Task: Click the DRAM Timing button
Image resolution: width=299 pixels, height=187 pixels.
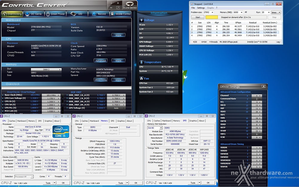Action: pyautogui.click(x=100, y=80)
